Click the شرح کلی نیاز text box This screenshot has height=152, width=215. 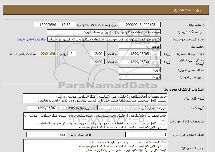pos(95,98)
